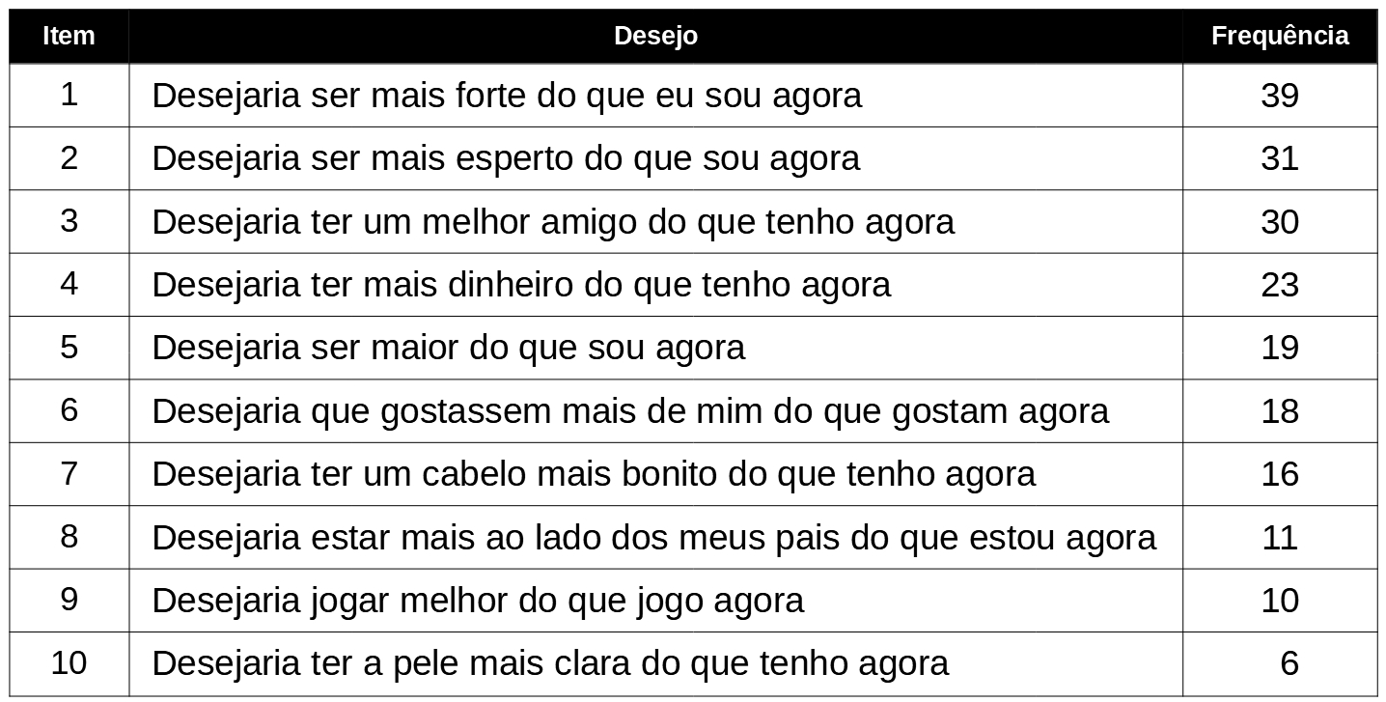
Task: Select the 'Desejaria ser mais forte' text cell
Action: 507,96
